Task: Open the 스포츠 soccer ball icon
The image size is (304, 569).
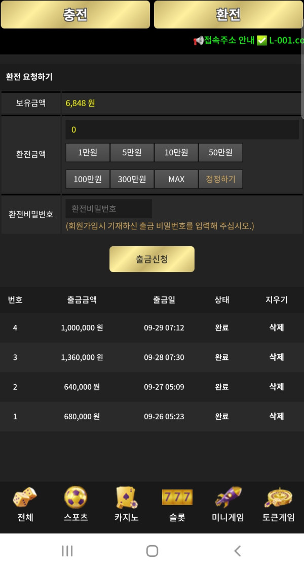Action: tap(75, 498)
